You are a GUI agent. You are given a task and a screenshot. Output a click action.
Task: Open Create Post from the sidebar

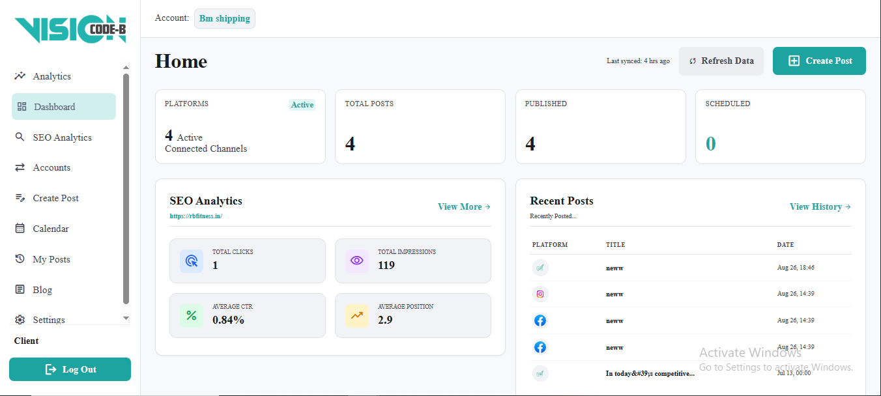[64, 198]
